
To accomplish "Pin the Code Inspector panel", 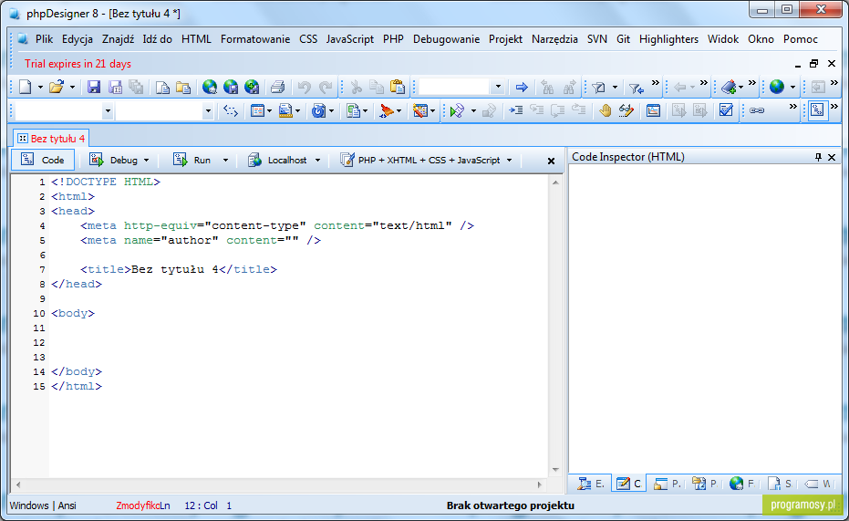I will tap(818, 157).
